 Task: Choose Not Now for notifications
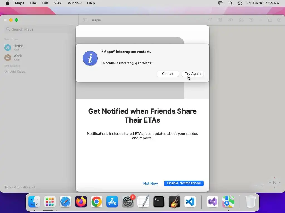[150, 184]
